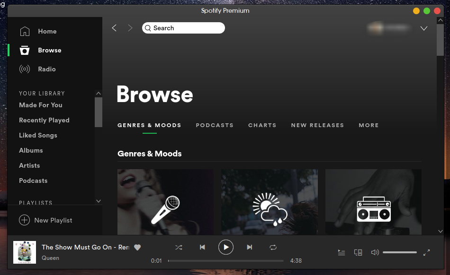Open the connect to a device menu
Image resolution: width=450 pixels, height=275 pixels.
pos(358,252)
